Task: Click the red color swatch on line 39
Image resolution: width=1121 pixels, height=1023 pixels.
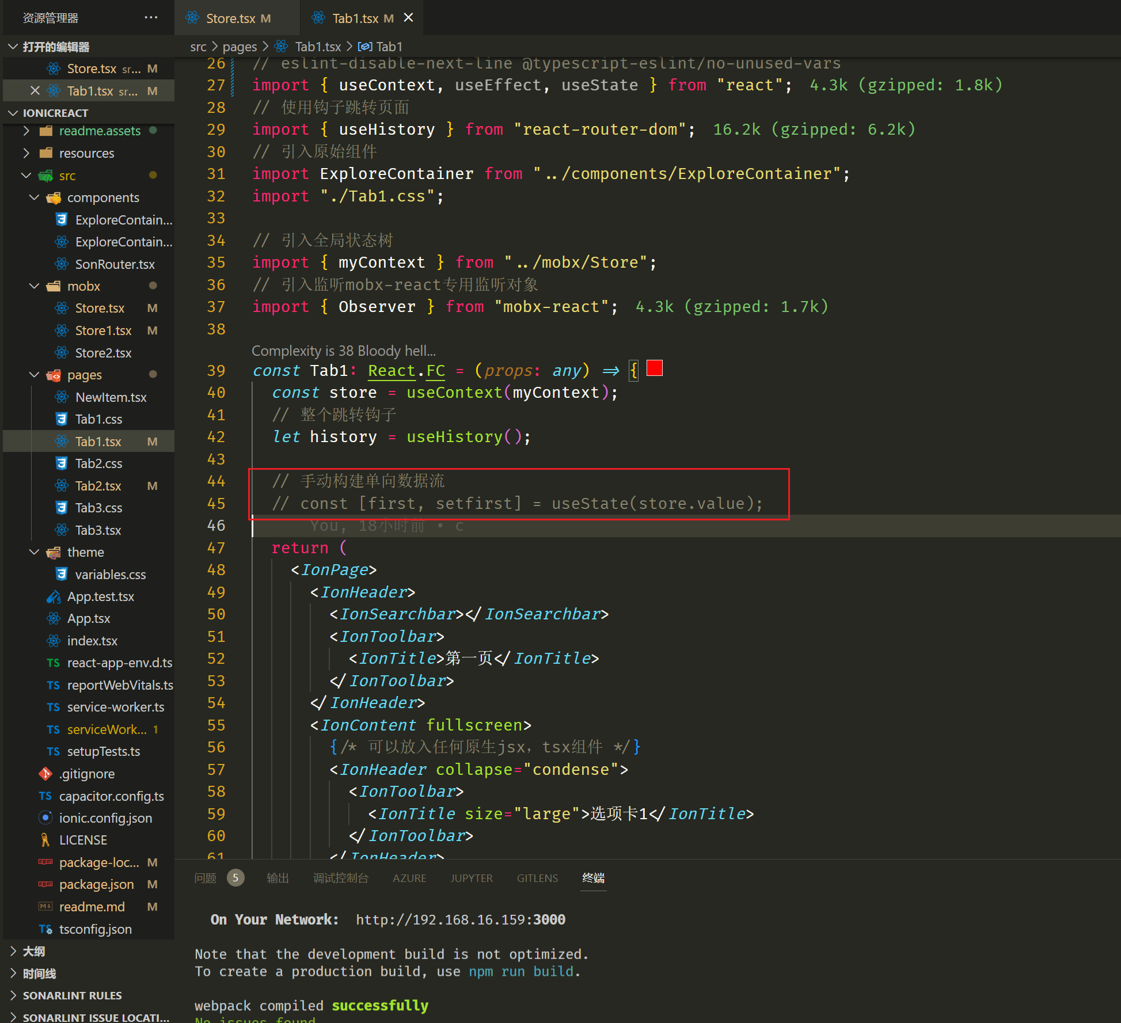Action: tap(655, 368)
